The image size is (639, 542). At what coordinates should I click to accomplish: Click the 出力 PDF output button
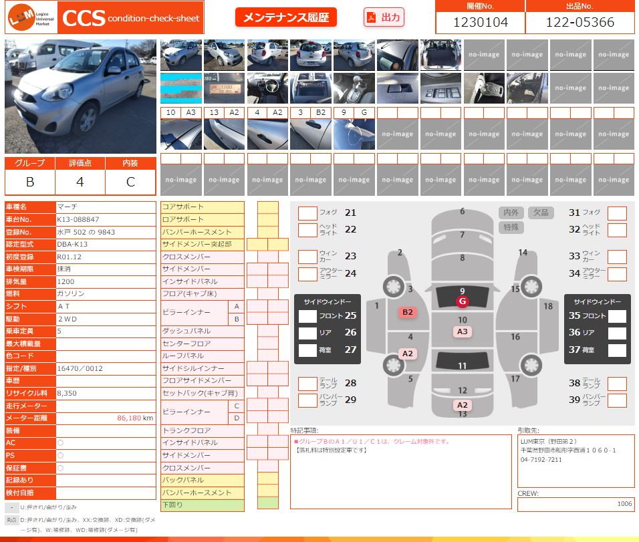pos(384,17)
